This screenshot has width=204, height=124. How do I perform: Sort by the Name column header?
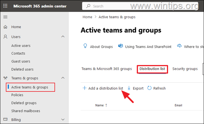[100, 105]
